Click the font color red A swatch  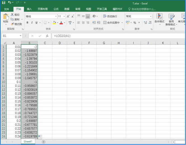pos(61,23)
